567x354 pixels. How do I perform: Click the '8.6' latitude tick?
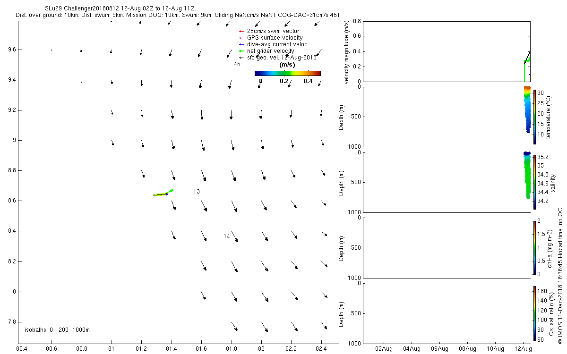[12, 201]
